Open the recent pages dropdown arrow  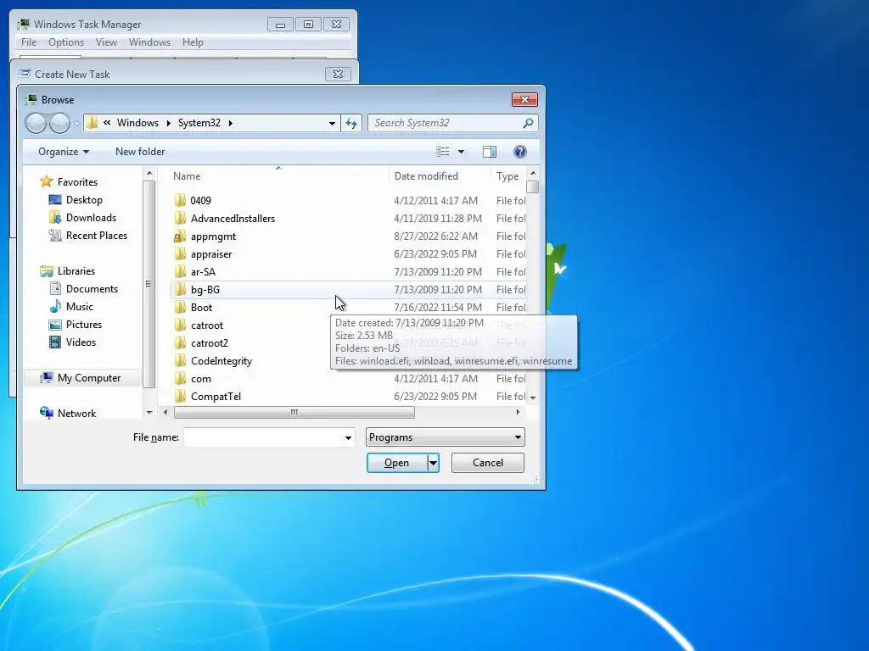click(76, 124)
